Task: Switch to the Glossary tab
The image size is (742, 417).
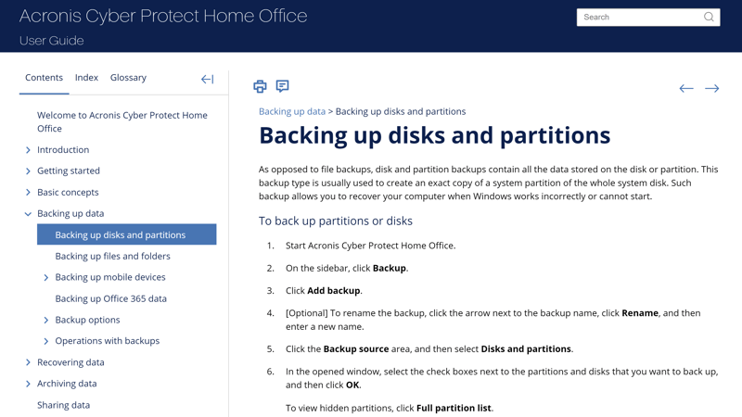Action: (x=128, y=78)
